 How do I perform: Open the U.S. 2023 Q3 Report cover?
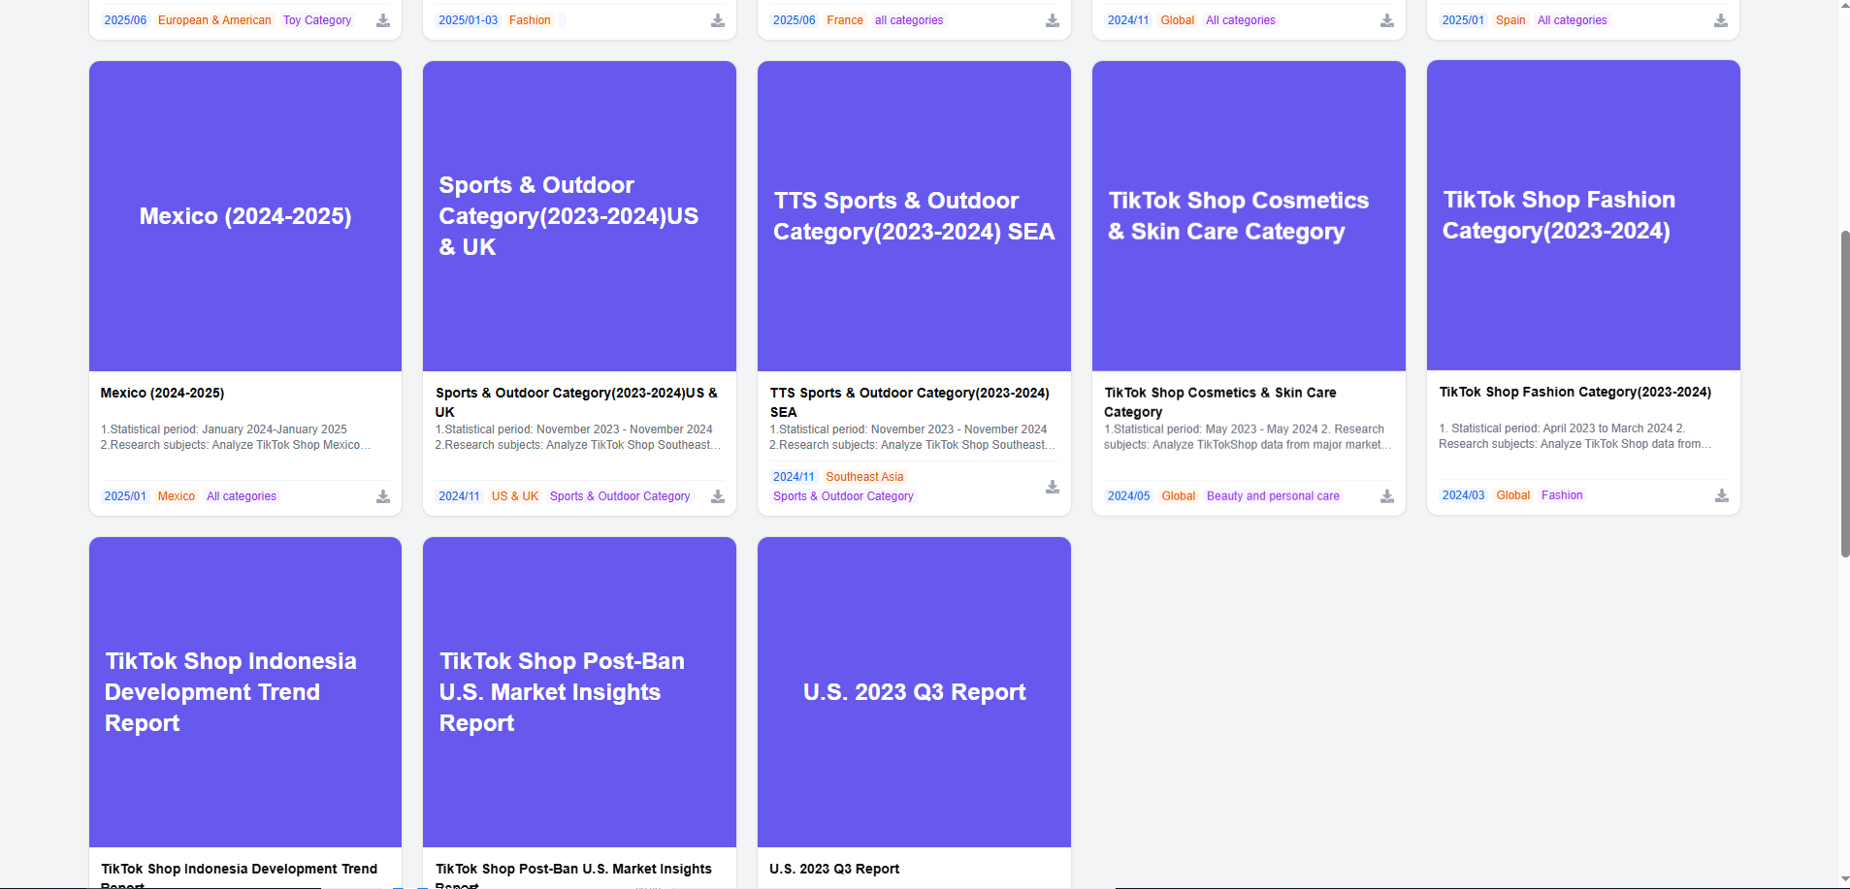[914, 691]
